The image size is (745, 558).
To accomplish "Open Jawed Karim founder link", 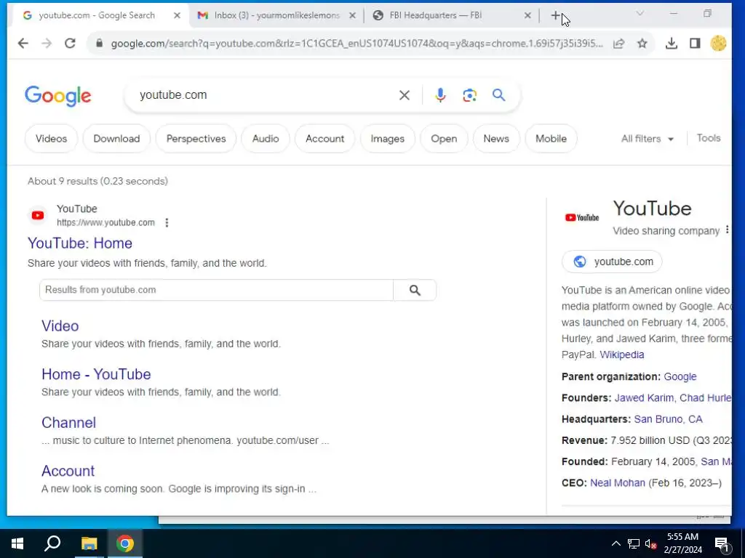I will point(644,398).
